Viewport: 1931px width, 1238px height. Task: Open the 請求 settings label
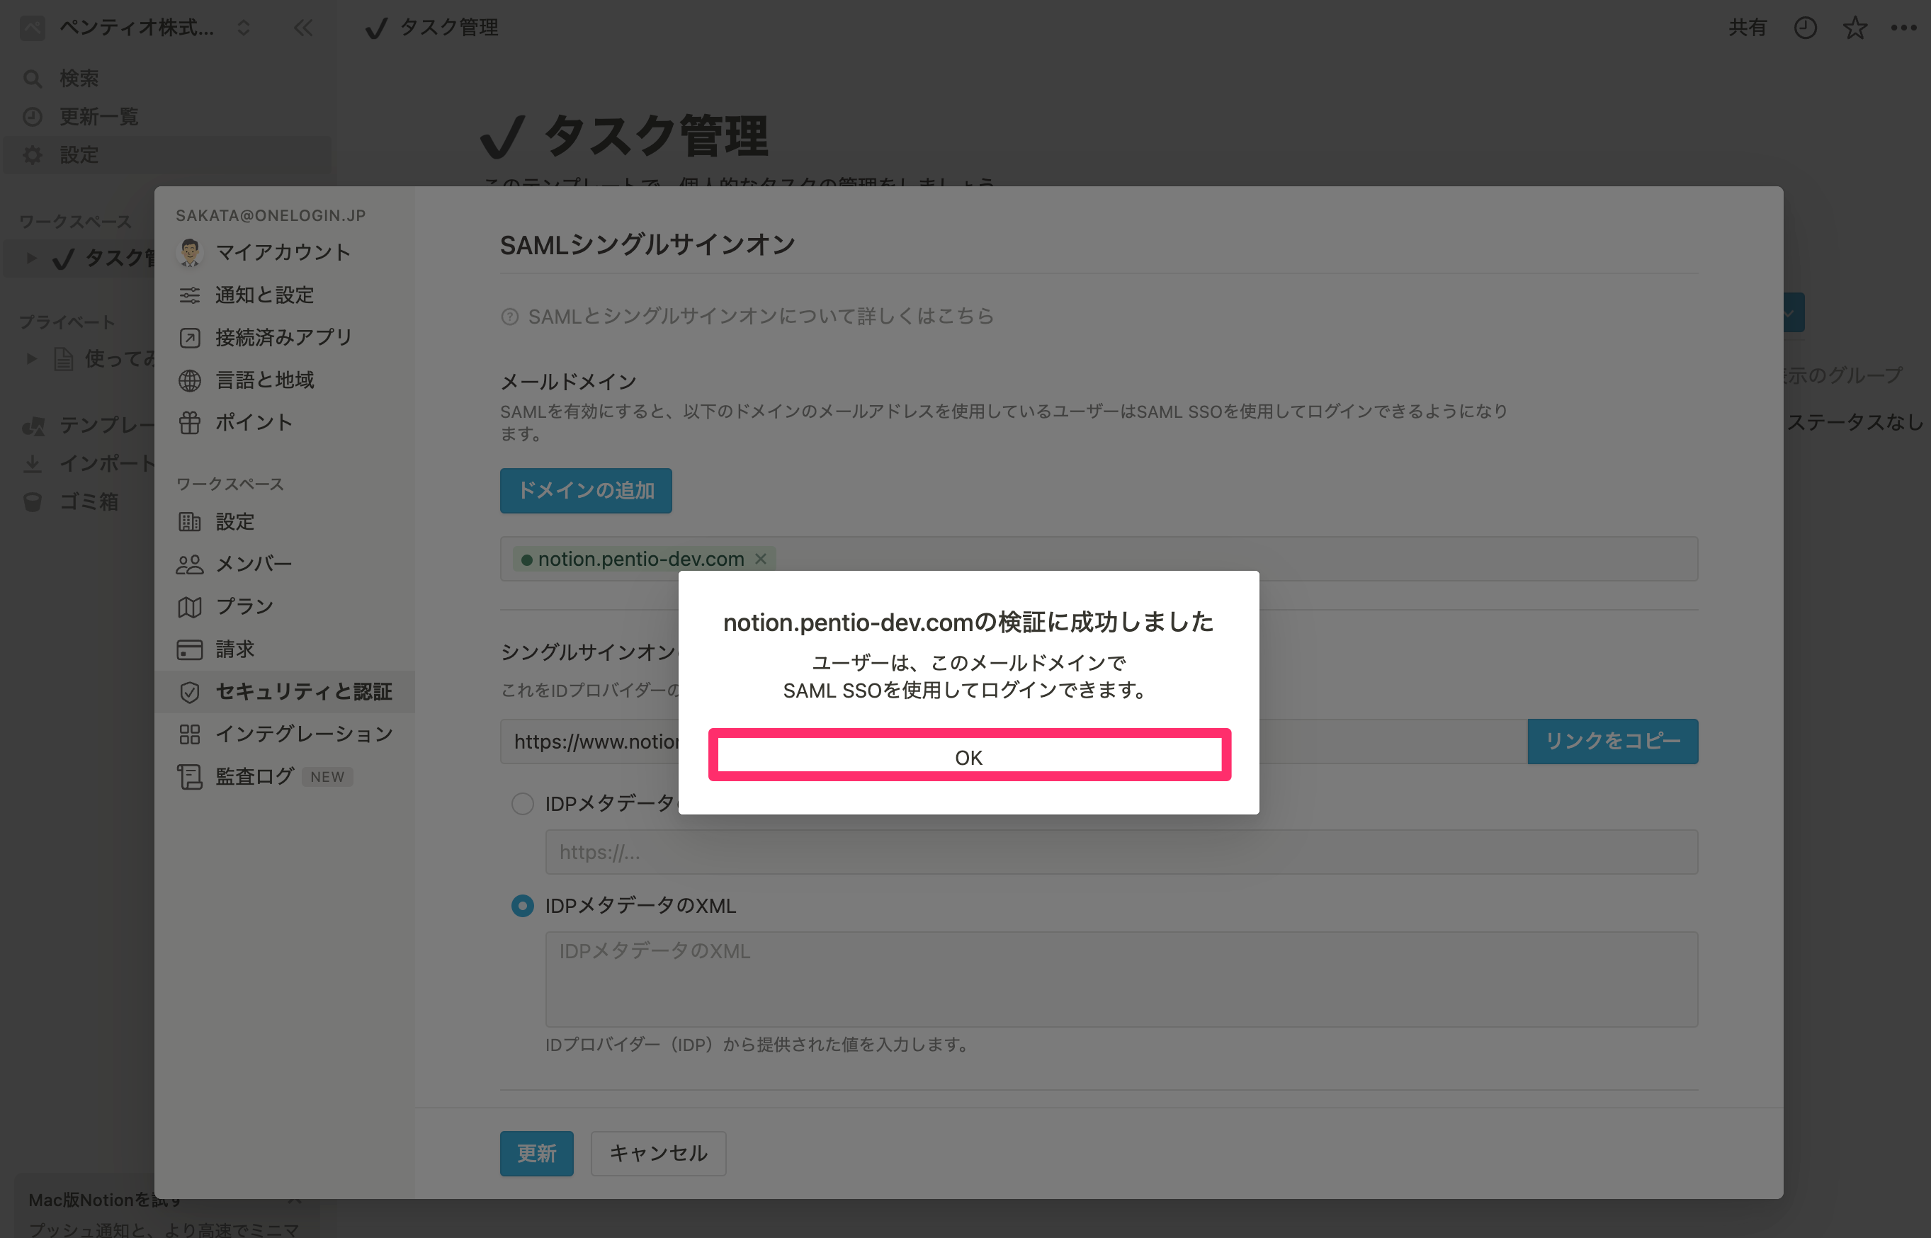tap(234, 649)
